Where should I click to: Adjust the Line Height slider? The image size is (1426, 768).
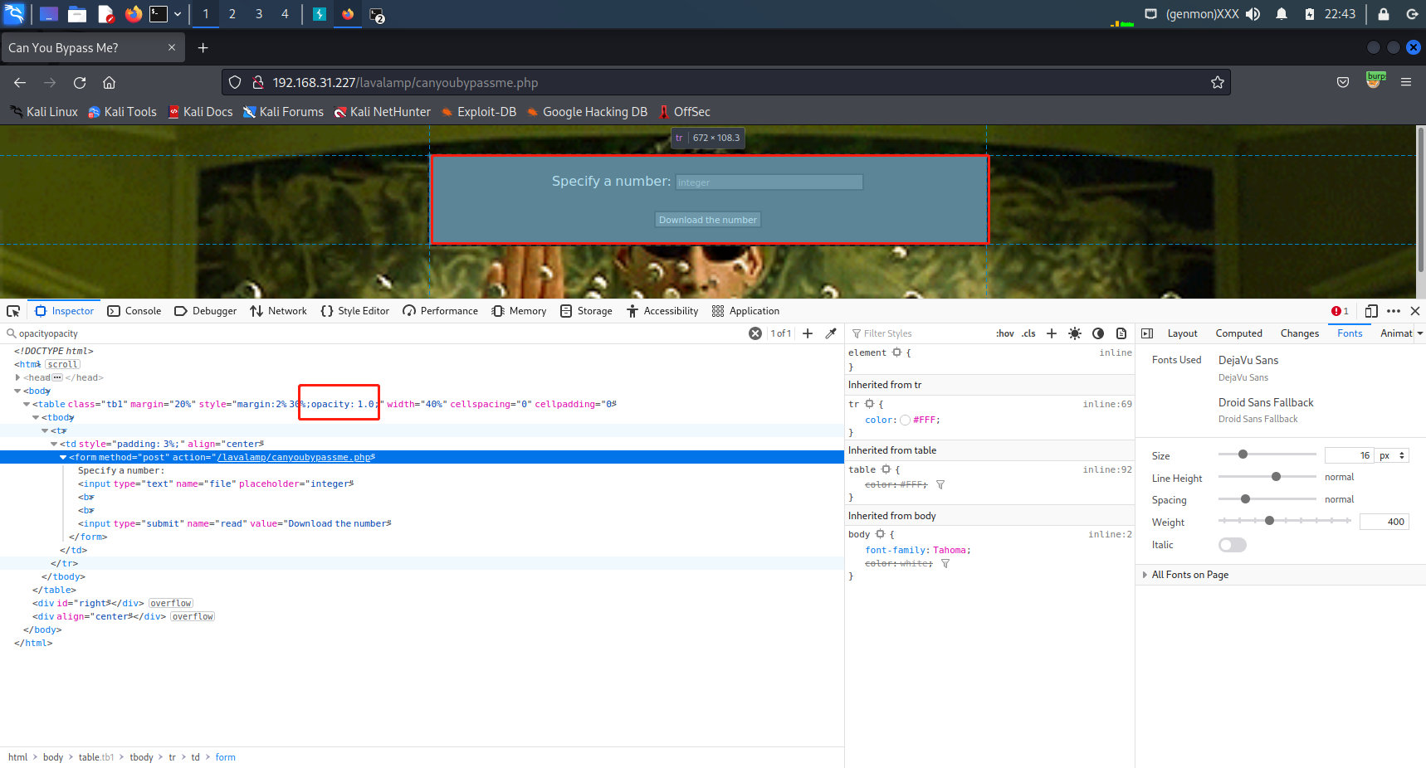pos(1267,477)
